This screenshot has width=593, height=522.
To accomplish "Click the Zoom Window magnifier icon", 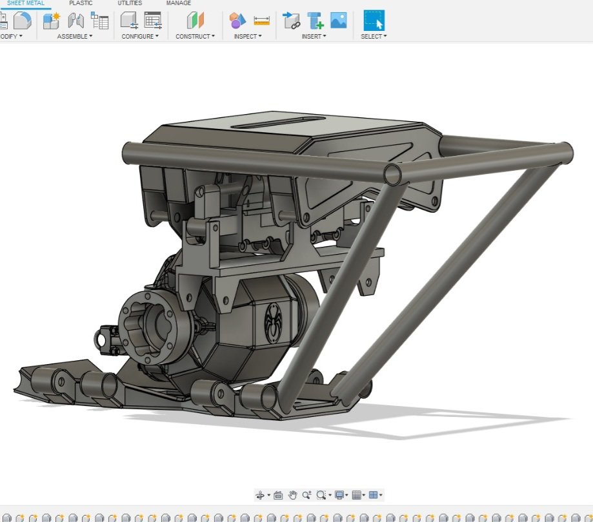I will [321, 495].
